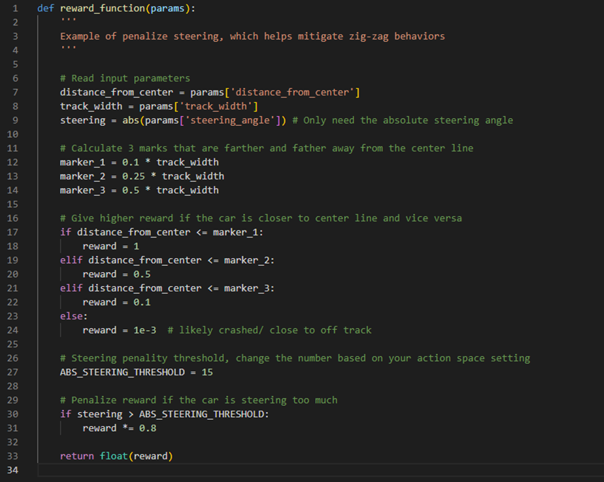Viewport: 604px width, 482px height.
Task: Click 'params' parameter in the function definition
Action: click(167, 8)
